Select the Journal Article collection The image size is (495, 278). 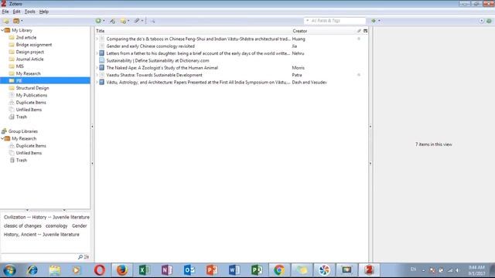(x=29, y=59)
